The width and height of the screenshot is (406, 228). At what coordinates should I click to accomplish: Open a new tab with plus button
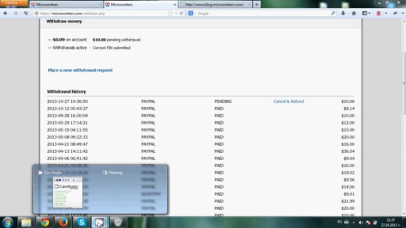pyautogui.click(x=257, y=4)
